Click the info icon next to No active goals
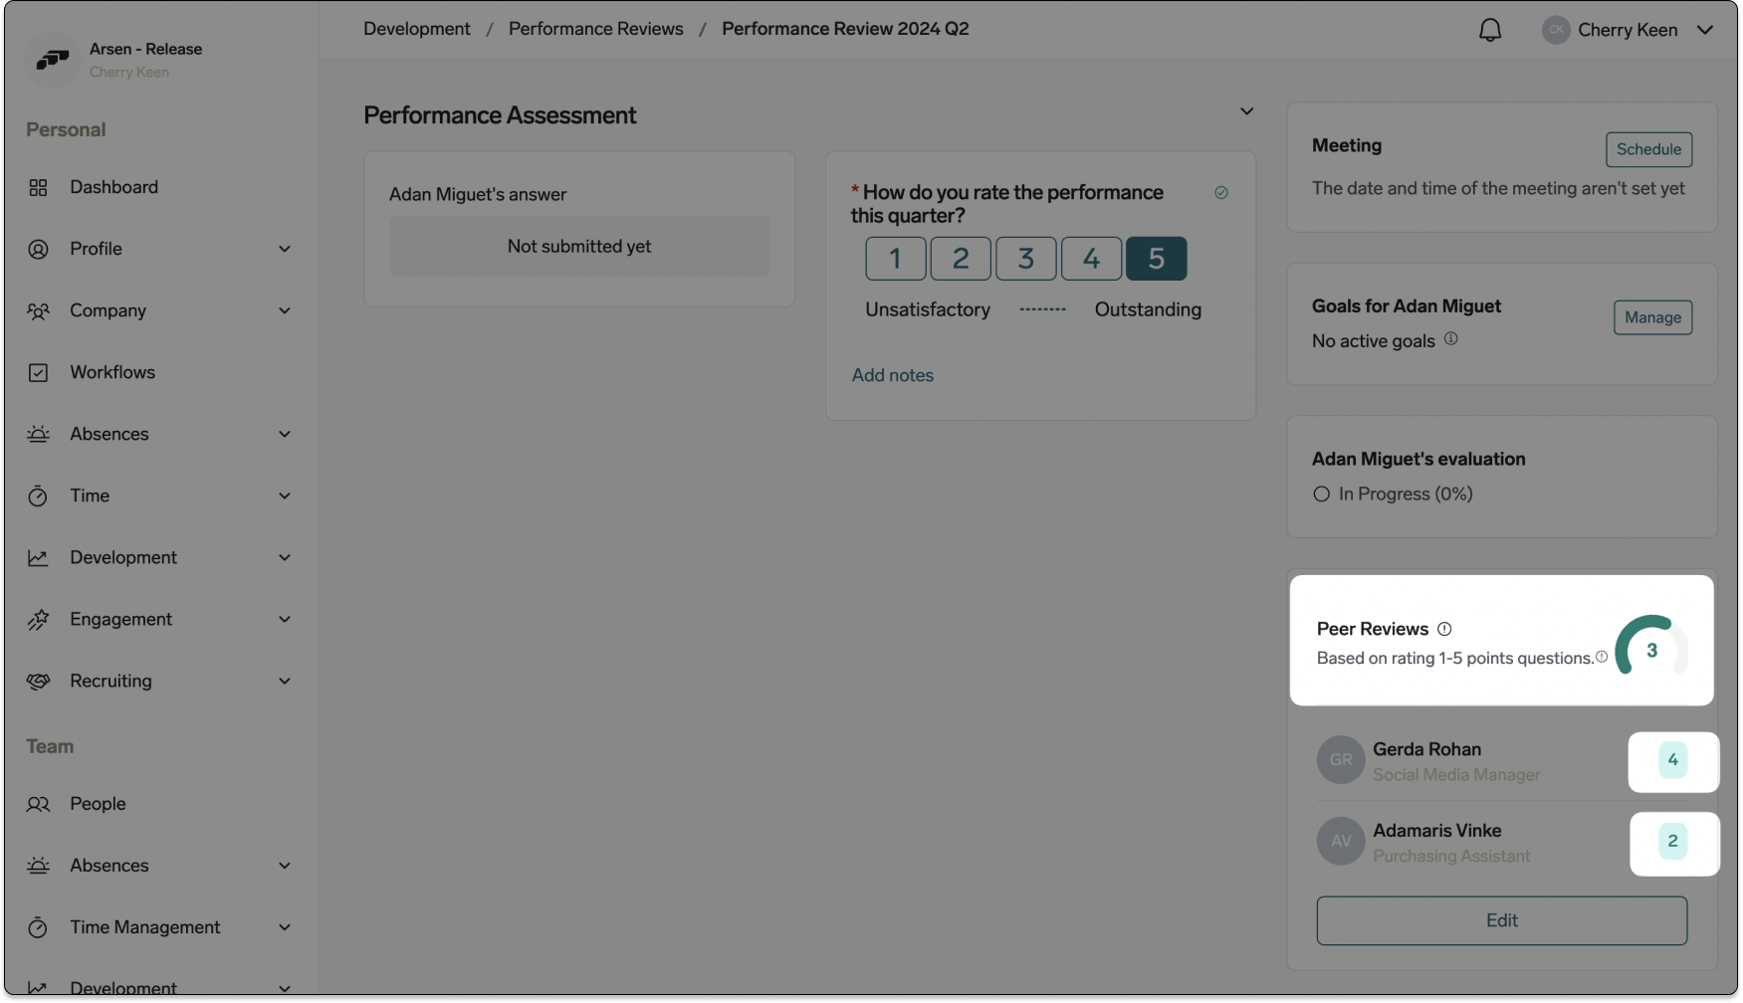 pos(1451,339)
